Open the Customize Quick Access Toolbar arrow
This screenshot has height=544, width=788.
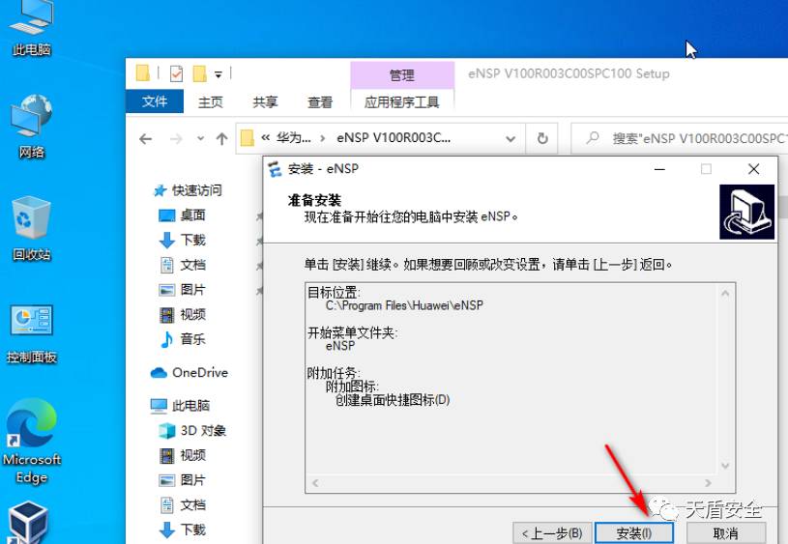click(x=219, y=74)
